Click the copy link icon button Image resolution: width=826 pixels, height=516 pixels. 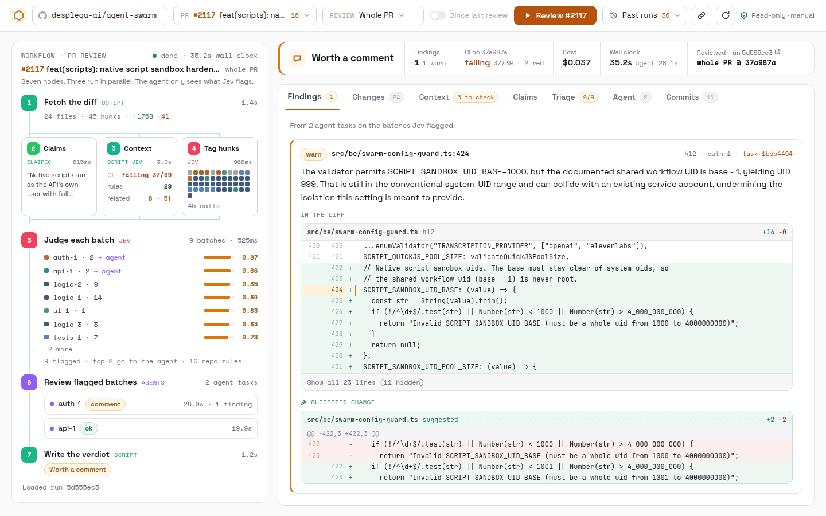pyautogui.click(x=701, y=15)
